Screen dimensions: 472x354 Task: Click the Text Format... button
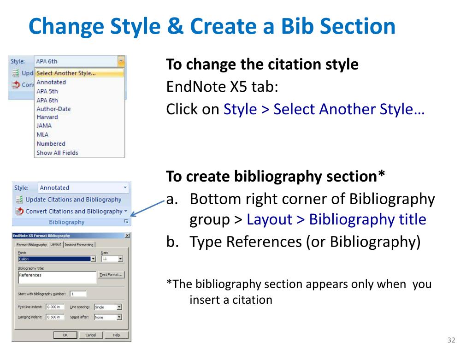coord(111,275)
